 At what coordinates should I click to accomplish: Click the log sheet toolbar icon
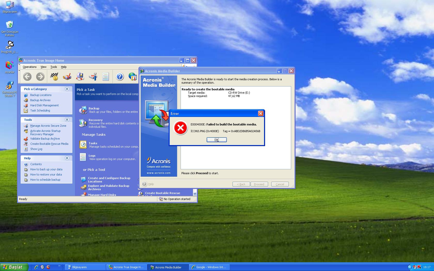point(106,76)
